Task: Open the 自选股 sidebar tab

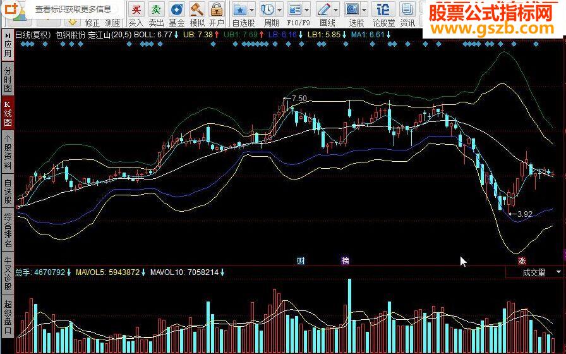Action: point(8,192)
